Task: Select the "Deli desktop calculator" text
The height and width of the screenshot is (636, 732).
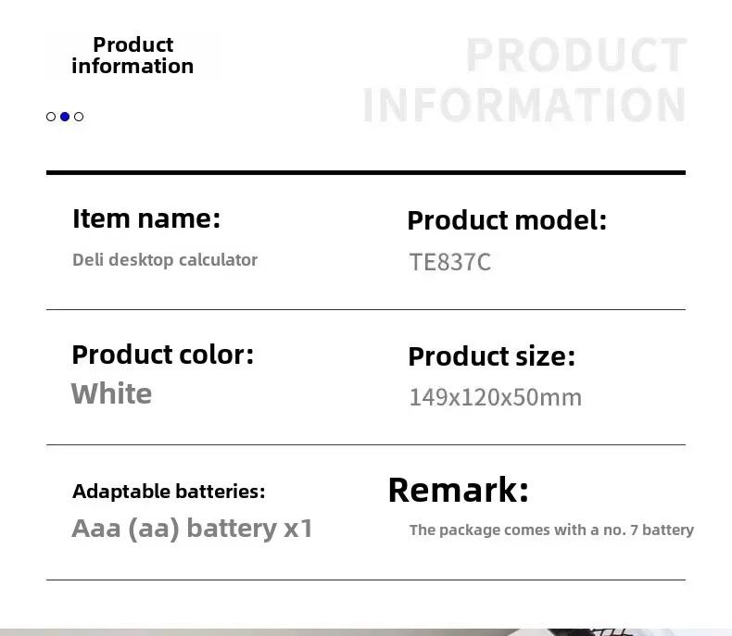Action: 165,260
